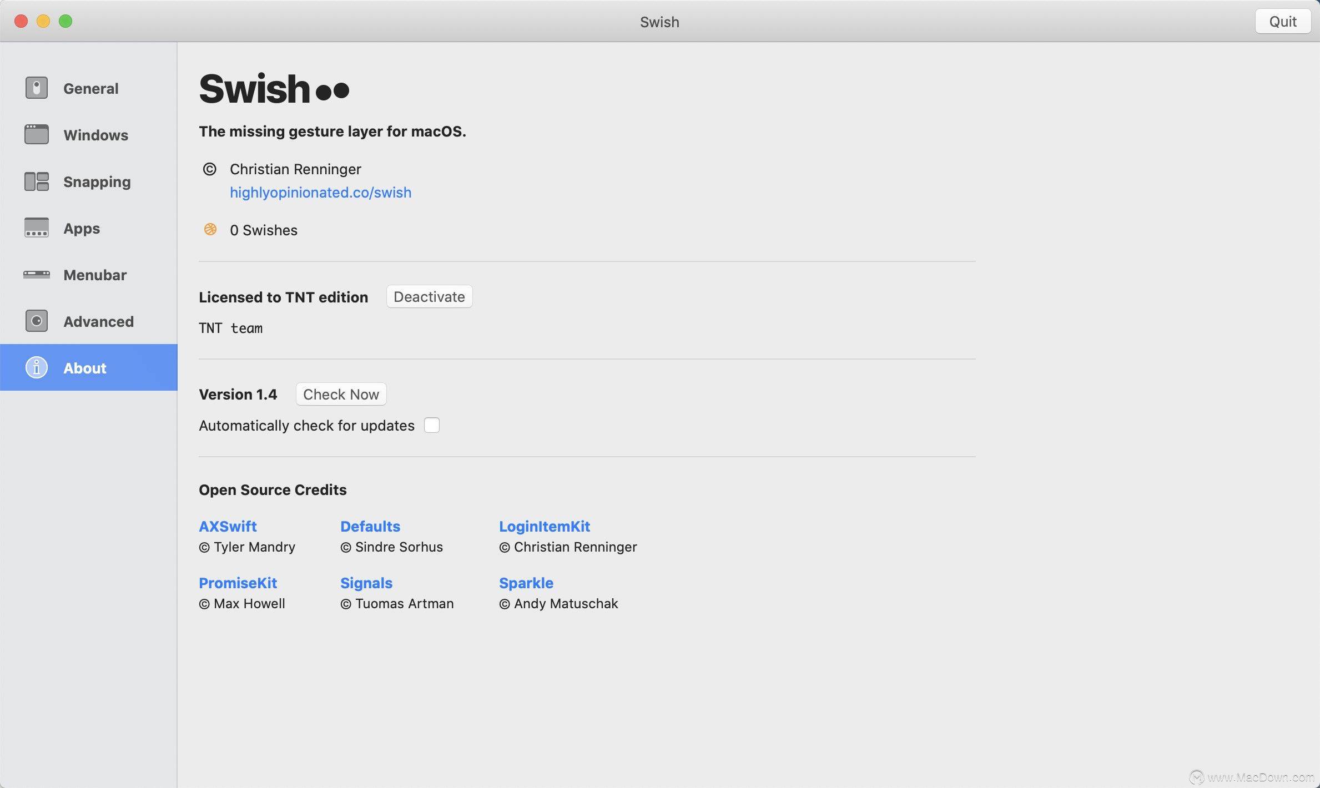Open the highlyopinionated.co/swish link
1320x788 pixels.
click(319, 191)
